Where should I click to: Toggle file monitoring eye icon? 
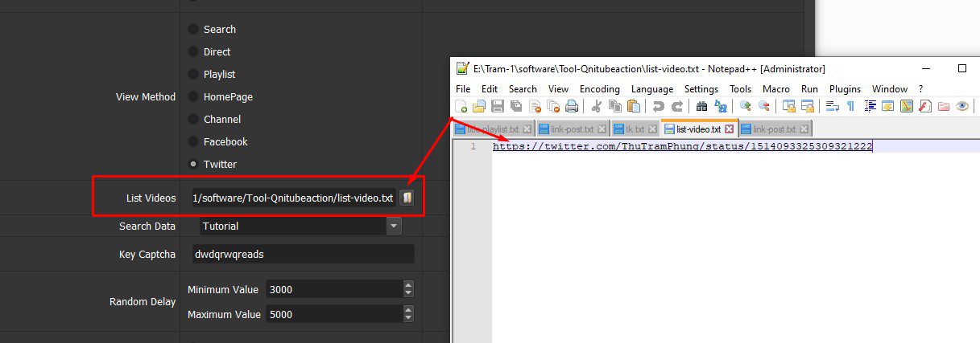pyautogui.click(x=962, y=106)
